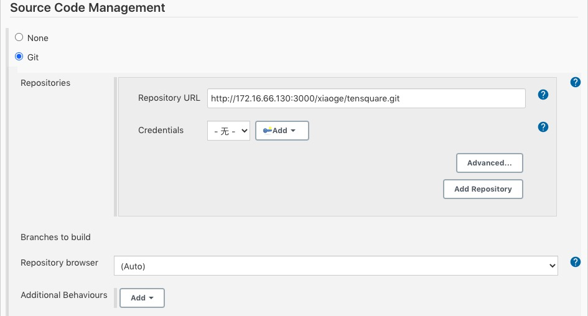This screenshot has height=316, width=588.
Task: Click the Repository browser label
Action: pos(59,263)
